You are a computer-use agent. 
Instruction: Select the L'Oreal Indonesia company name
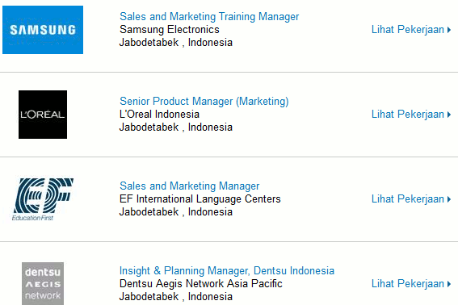pyautogui.click(x=159, y=114)
